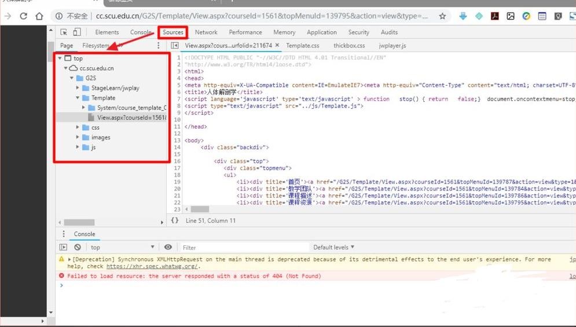Hide the navigator sidebar pane
This screenshot has height=327, width=576.
click(x=175, y=45)
